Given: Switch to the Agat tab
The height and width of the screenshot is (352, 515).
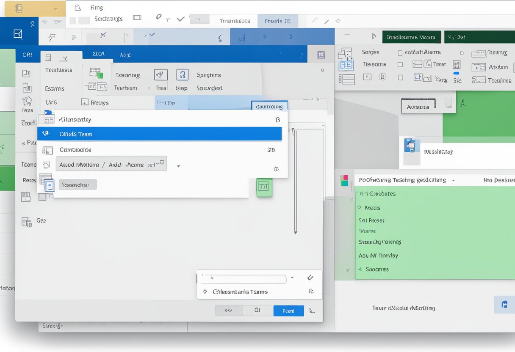Looking at the screenshot, I should click(125, 54).
